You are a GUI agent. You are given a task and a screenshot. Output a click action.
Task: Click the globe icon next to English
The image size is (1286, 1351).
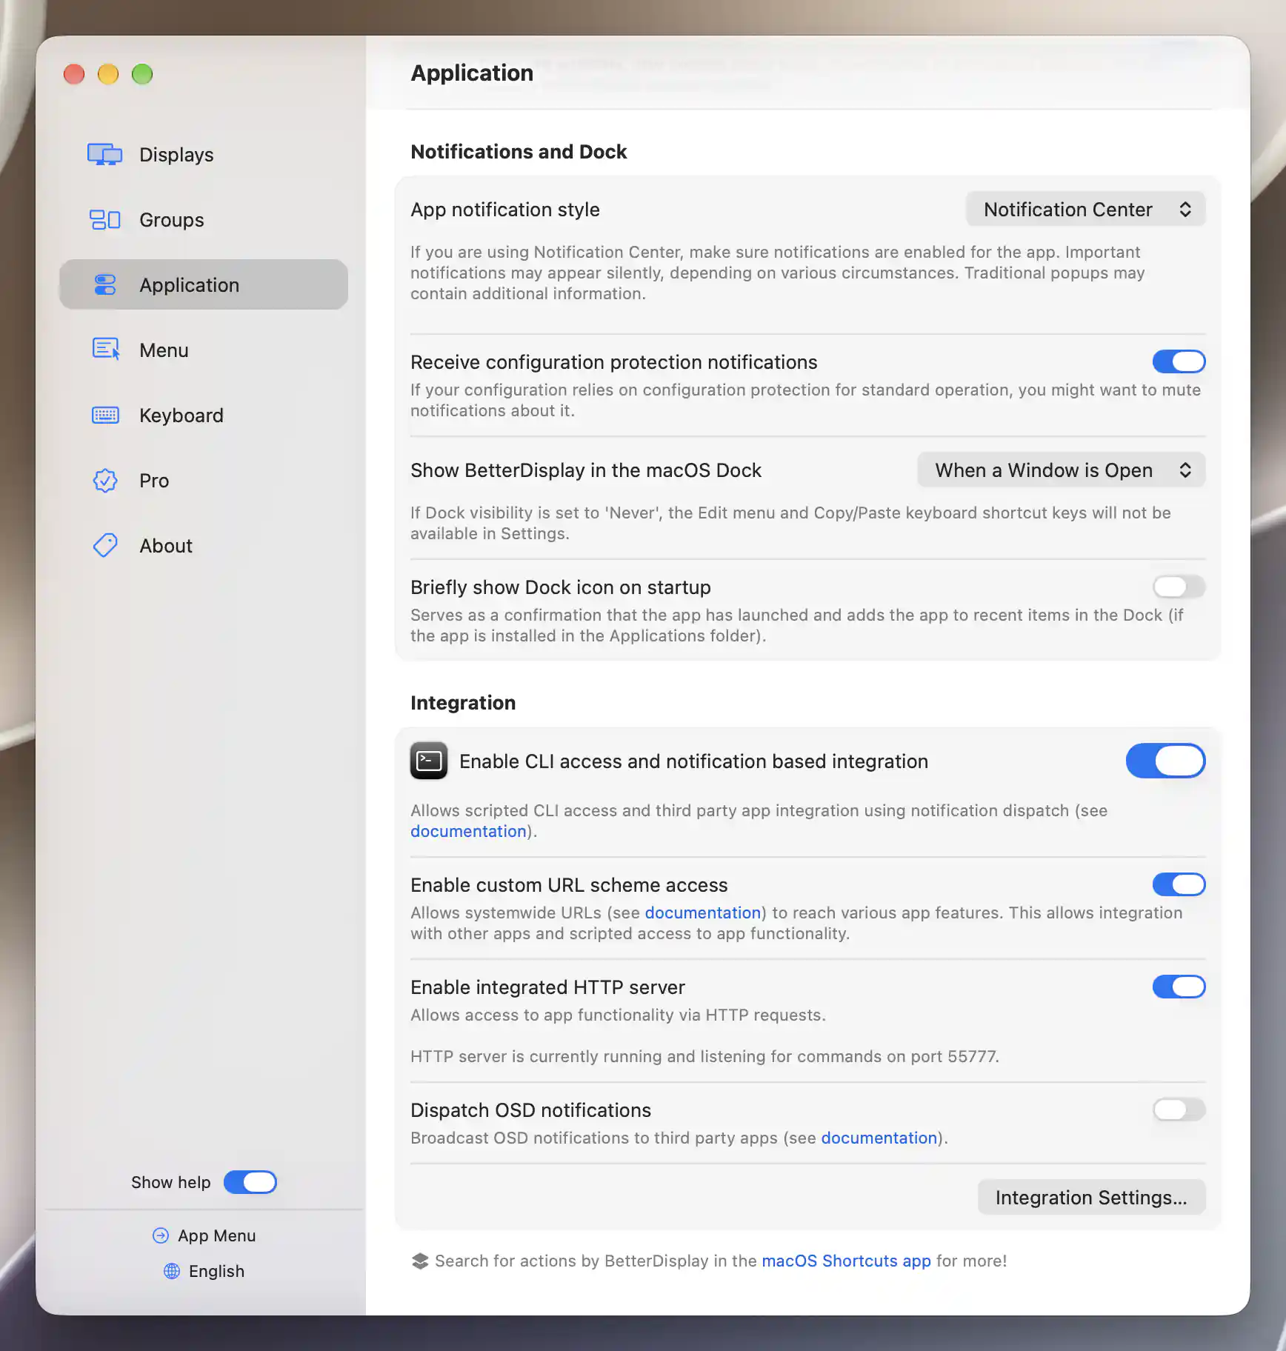point(172,1271)
